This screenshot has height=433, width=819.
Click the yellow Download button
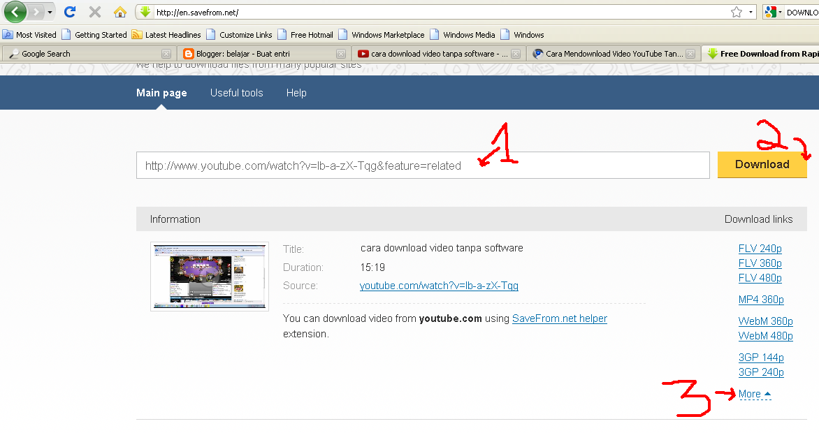click(x=762, y=165)
